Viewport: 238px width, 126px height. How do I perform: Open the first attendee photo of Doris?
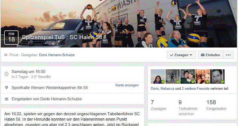tap(158, 76)
